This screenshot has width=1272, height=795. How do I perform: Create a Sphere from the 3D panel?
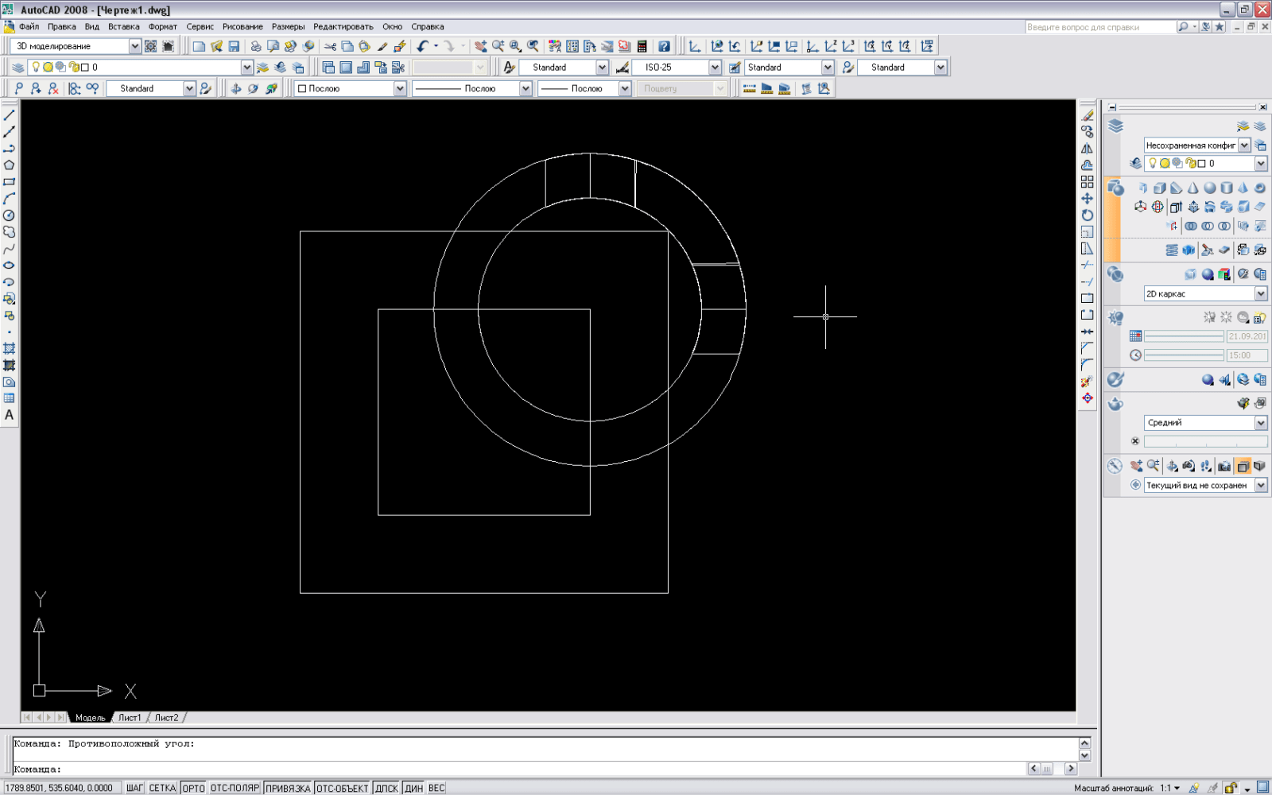pyautogui.click(x=1209, y=188)
